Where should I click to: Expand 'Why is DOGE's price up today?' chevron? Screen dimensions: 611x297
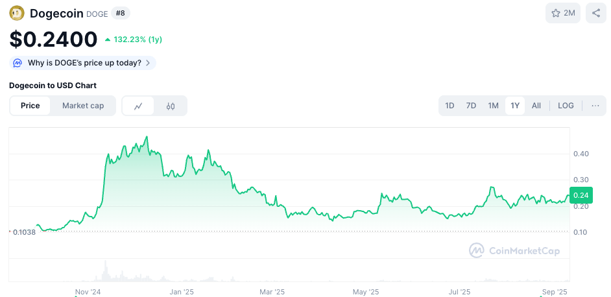pos(148,63)
